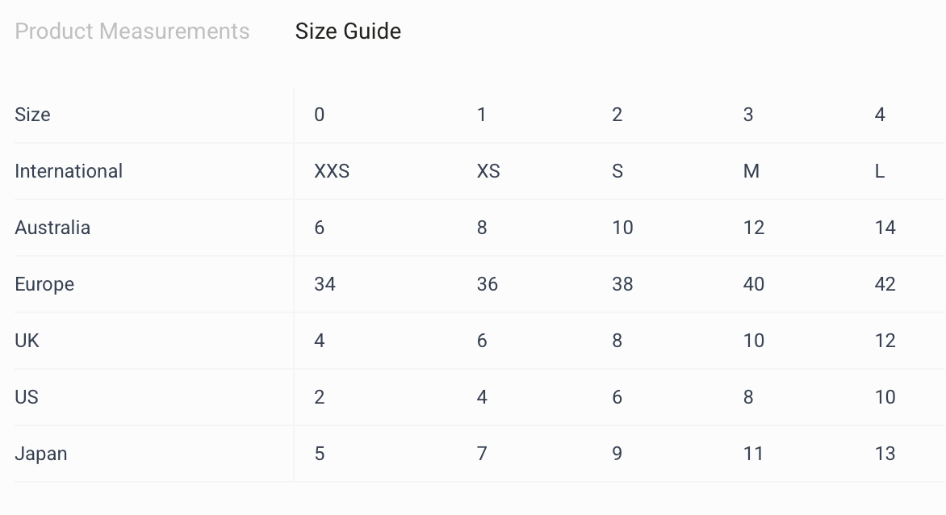The width and height of the screenshot is (946, 515).
Task: Select the Japan row label
Action: [40, 454]
